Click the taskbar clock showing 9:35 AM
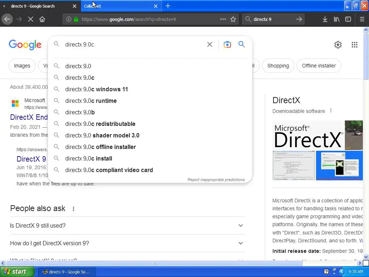Image resolution: width=369 pixels, height=277 pixels. (x=356, y=272)
